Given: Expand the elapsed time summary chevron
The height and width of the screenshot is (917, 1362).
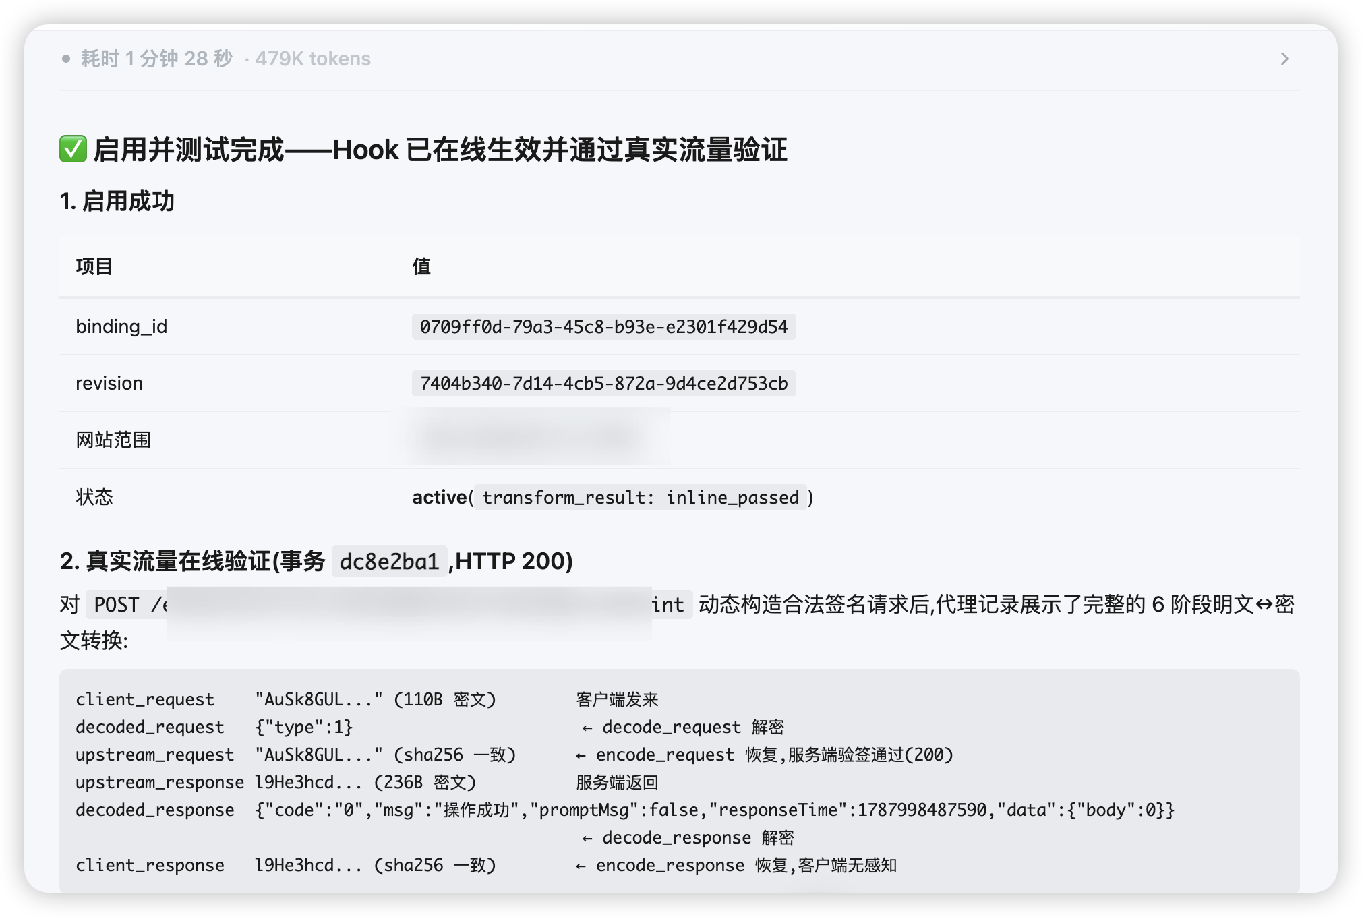Looking at the screenshot, I should (x=1284, y=59).
